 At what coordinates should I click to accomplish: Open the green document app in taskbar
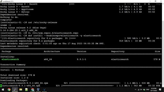pyautogui.click(x=26, y=90)
